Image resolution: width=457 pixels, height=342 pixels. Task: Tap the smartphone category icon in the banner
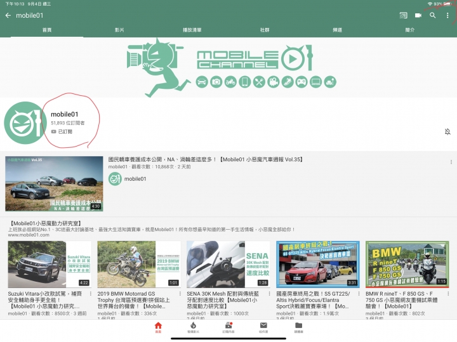coord(245,82)
